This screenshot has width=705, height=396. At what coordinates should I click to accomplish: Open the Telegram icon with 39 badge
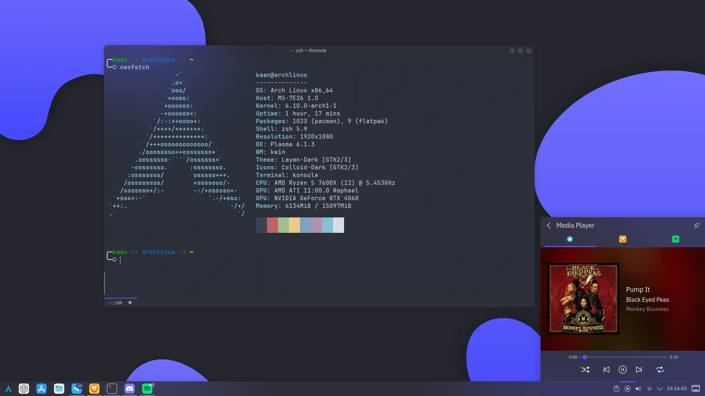77,389
